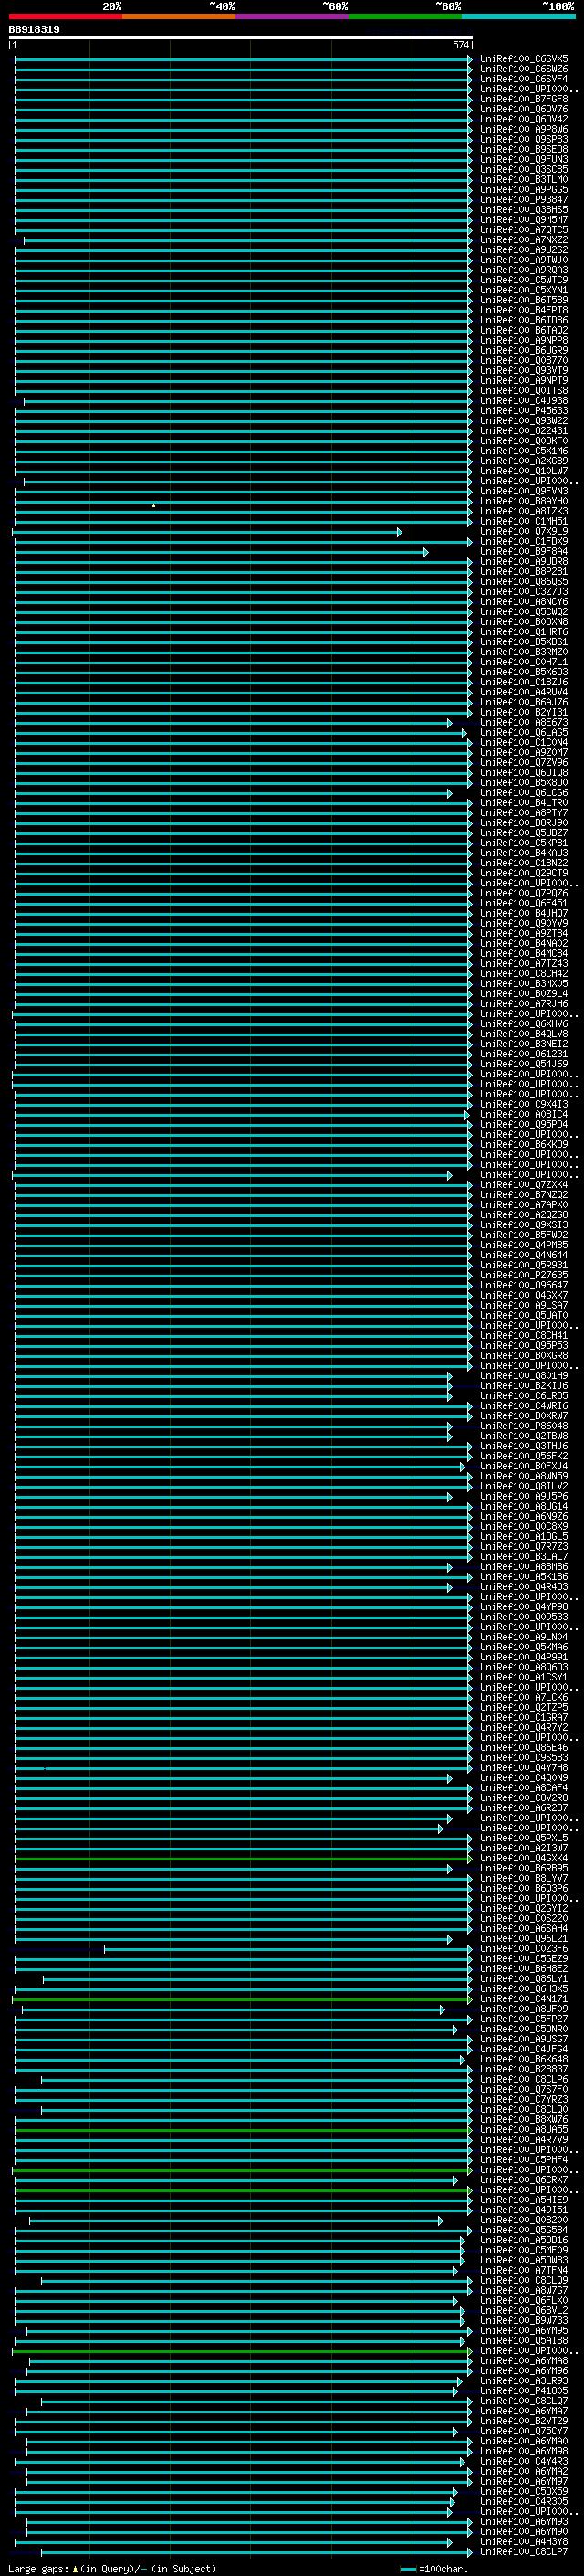584x2576 pixels.
Task: Open hit UniRef100_C5XYN1
Action: 523,290
